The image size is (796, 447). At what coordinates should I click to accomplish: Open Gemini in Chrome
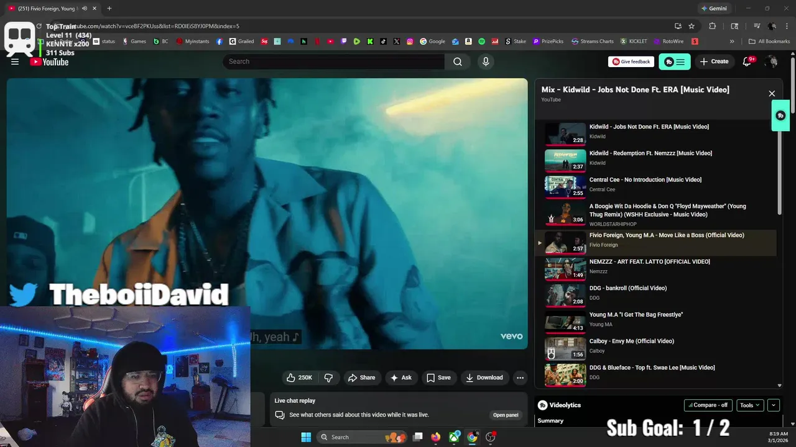pyautogui.click(x=714, y=9)
